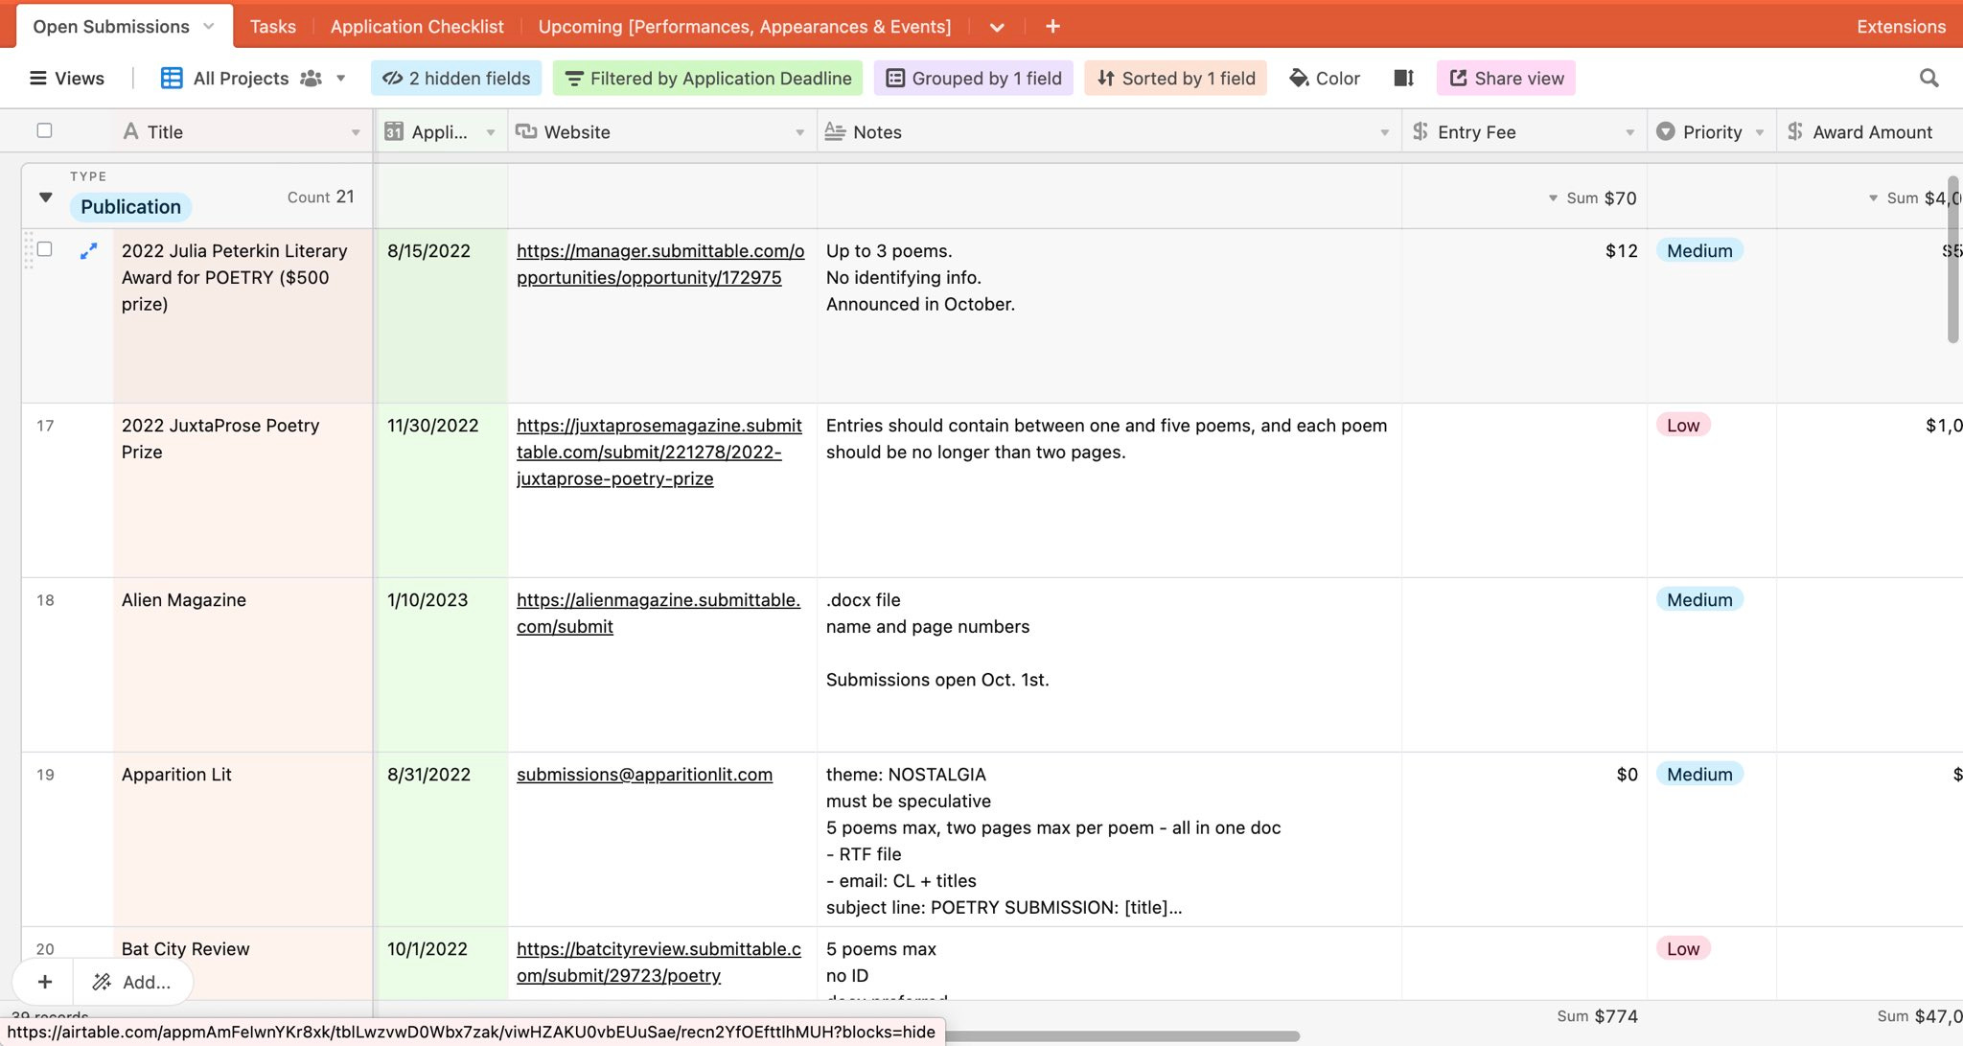Open the Application Checklist tab
This screenshot has width=1963, height=1046.
417,26
